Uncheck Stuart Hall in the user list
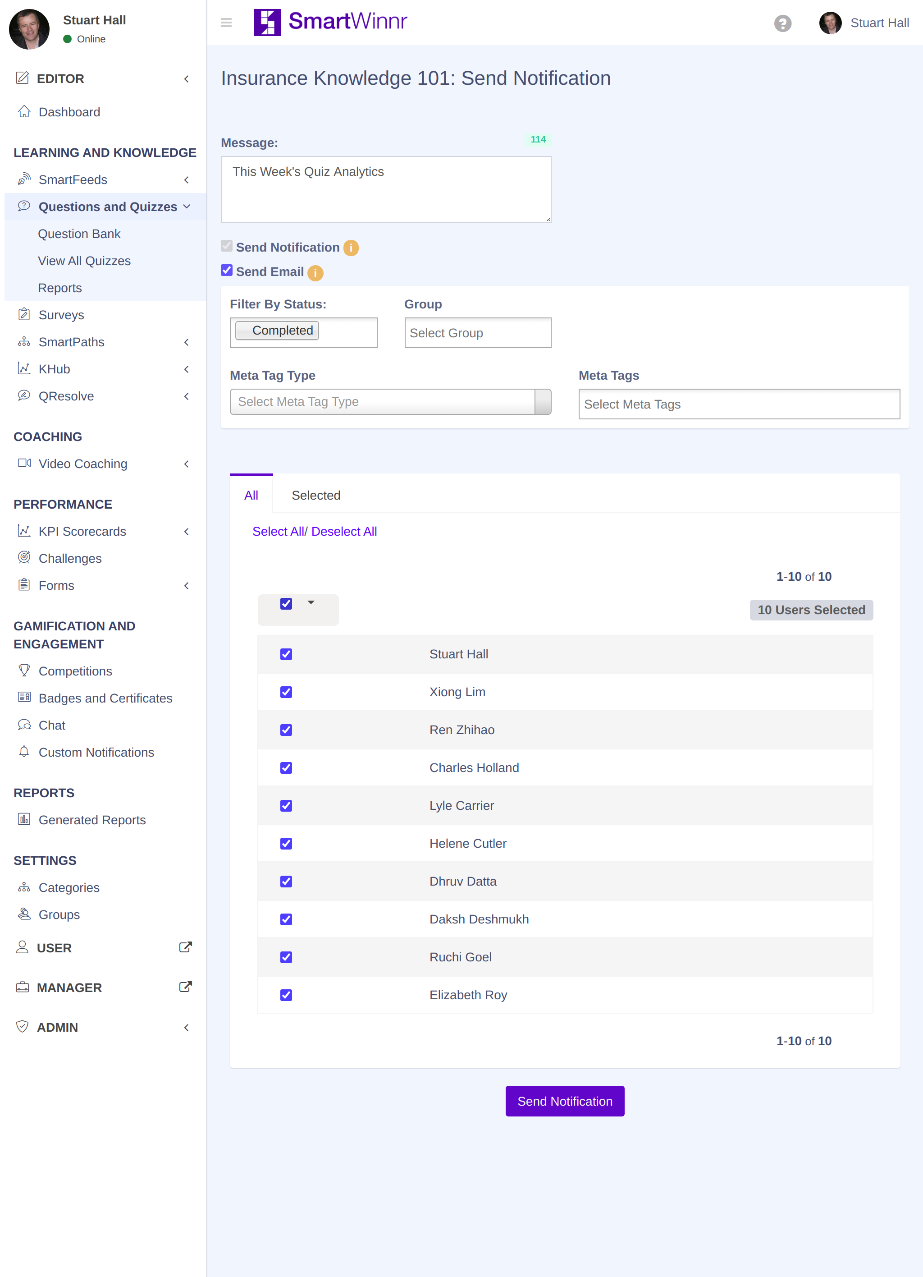This screenshot has width=923, height=1277. point(286,654)
